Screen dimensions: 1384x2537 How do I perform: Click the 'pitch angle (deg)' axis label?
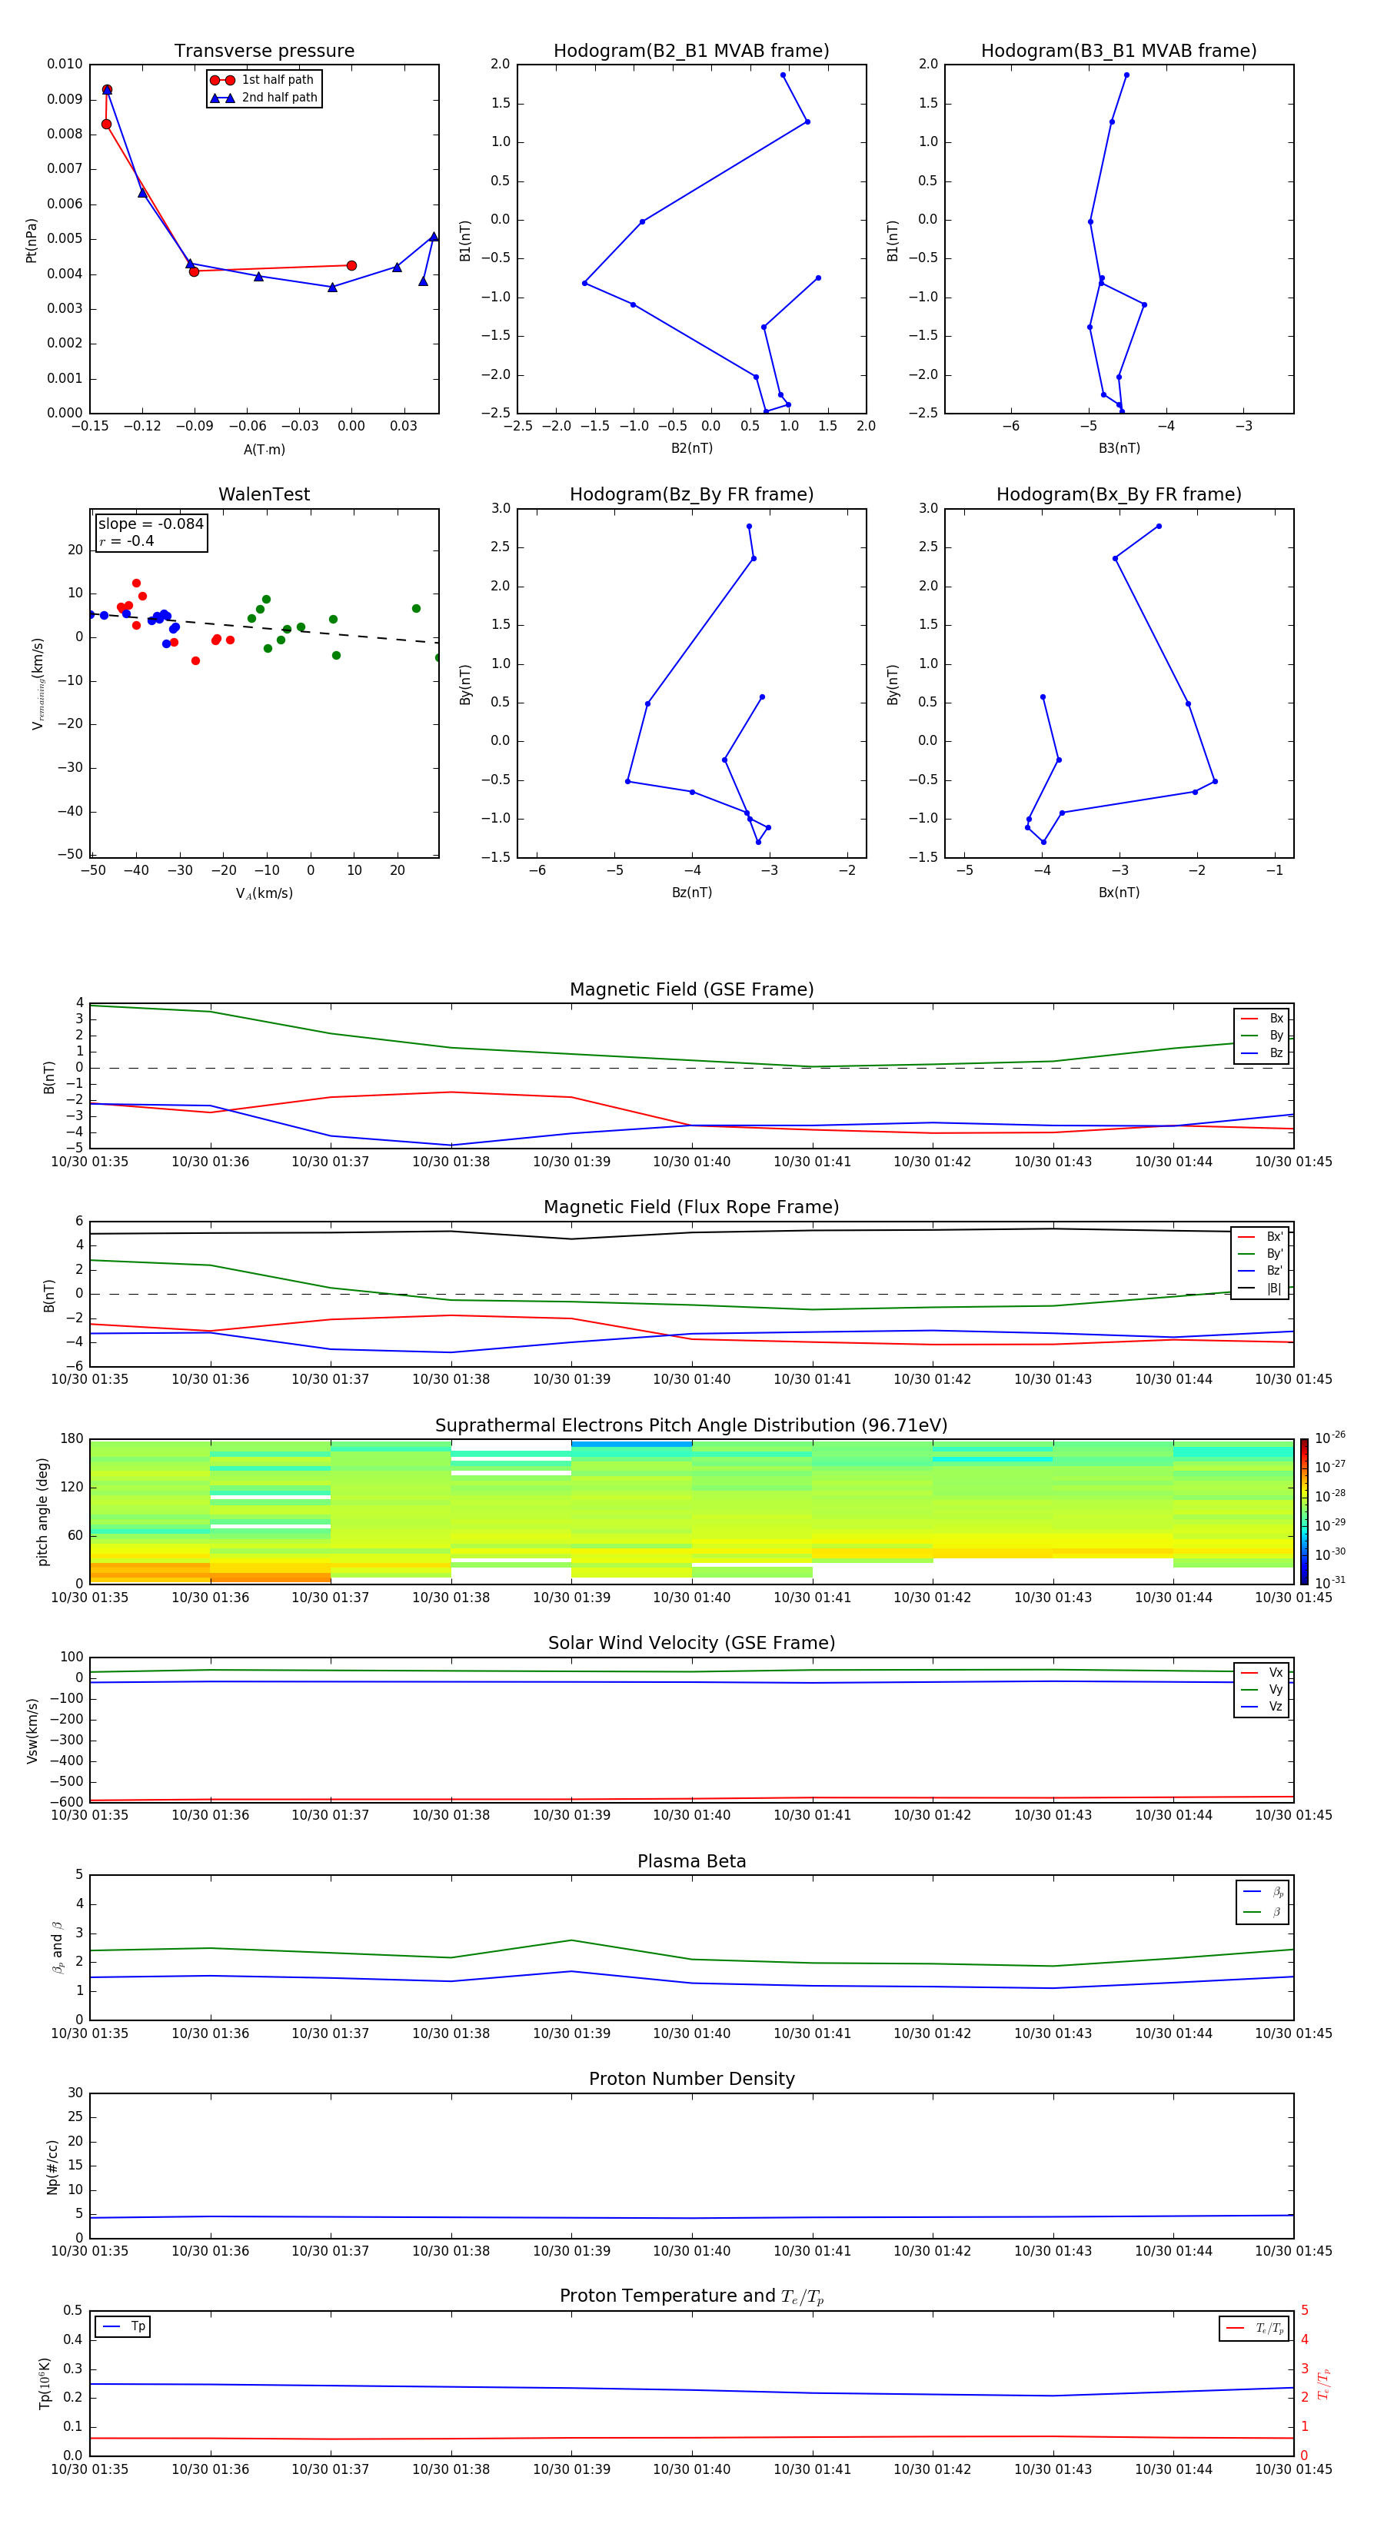tap(42, 1511)
